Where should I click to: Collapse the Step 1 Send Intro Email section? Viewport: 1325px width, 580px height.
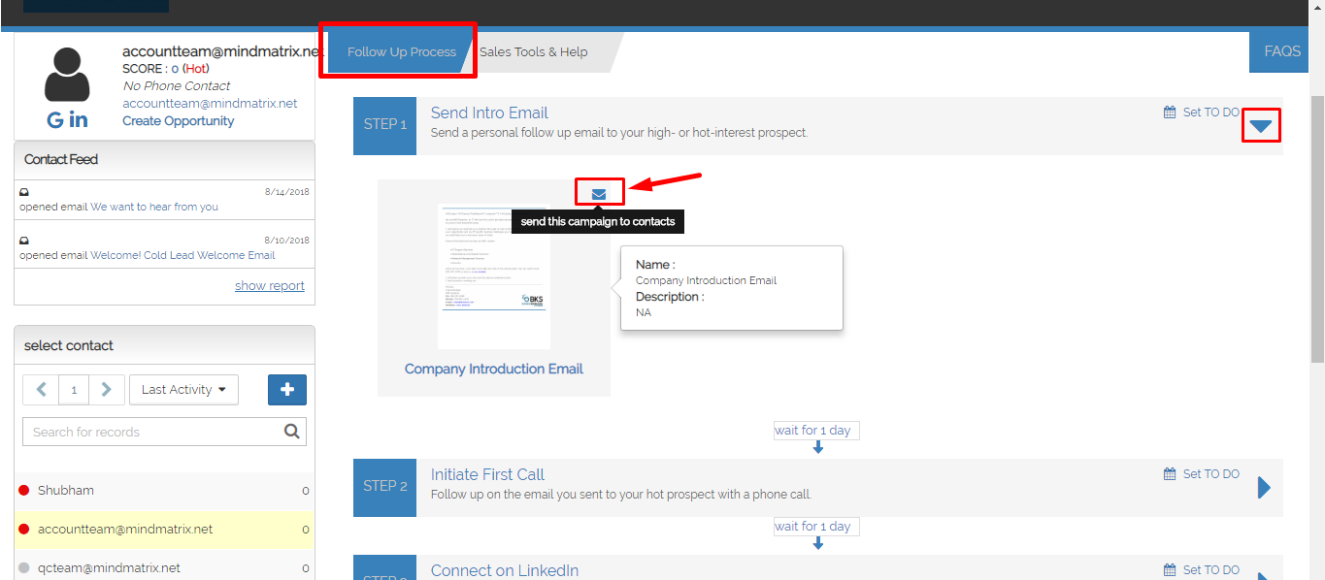click(1261, 126)
